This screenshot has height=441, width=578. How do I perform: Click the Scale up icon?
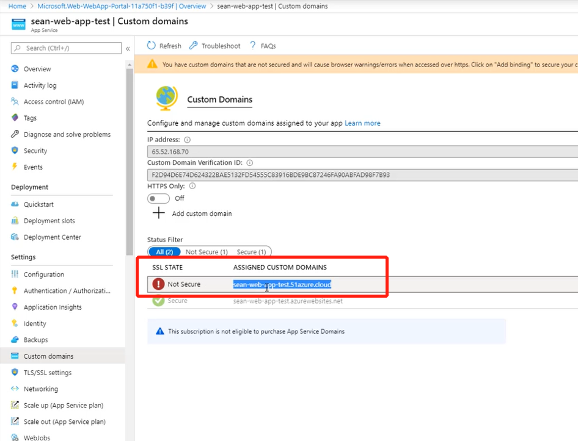tap(15, 405)
